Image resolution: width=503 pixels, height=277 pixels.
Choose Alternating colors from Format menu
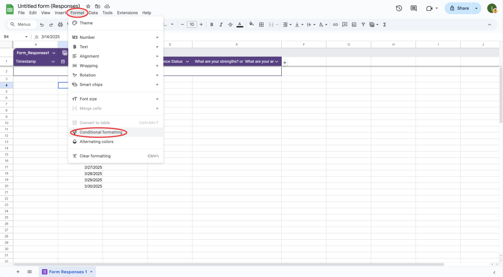(x=96, y=142)
